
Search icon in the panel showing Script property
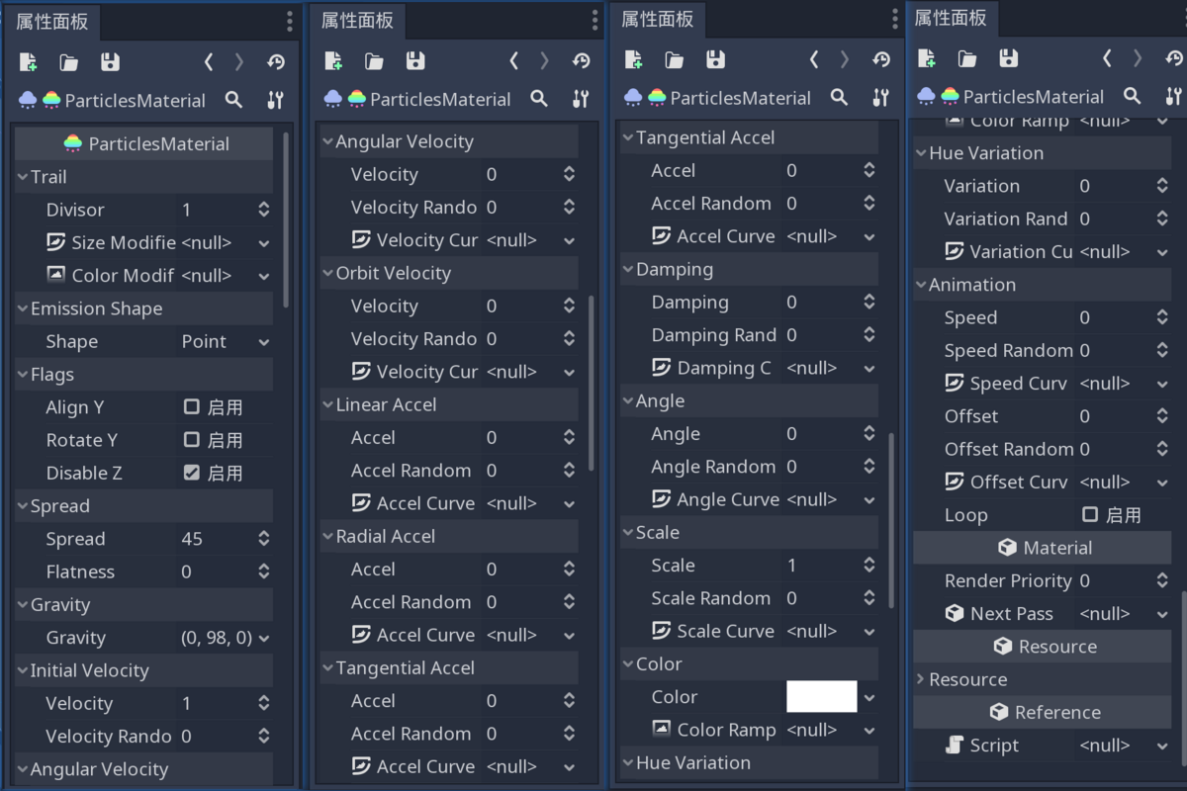1132,96
